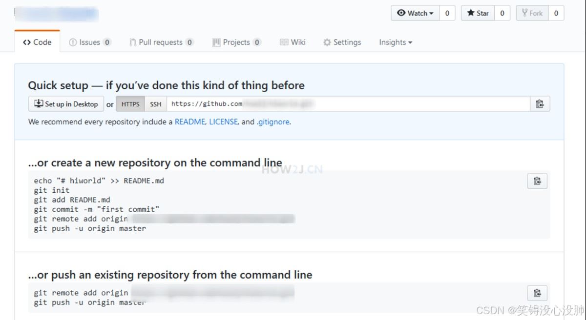Expand the Insights dropdown menu

(396, 42)
